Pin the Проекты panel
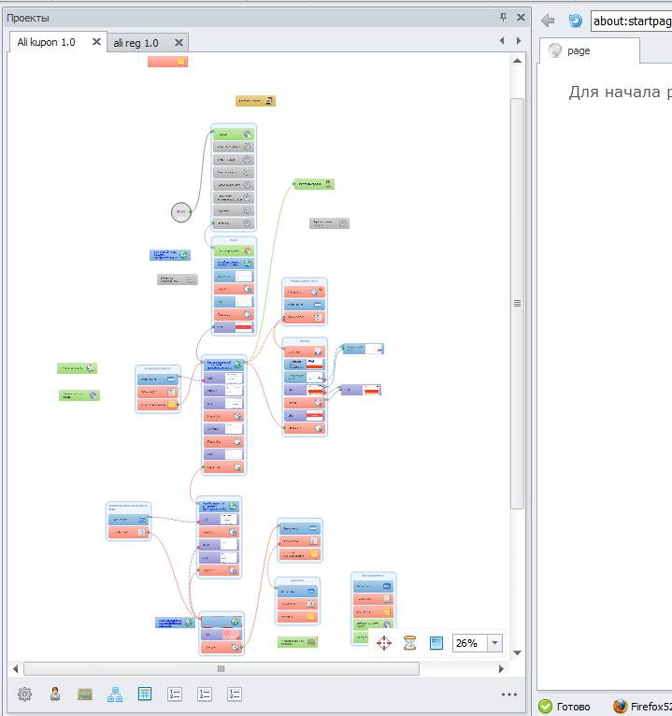This screenshot has width=672, height=716. [503, 18]
